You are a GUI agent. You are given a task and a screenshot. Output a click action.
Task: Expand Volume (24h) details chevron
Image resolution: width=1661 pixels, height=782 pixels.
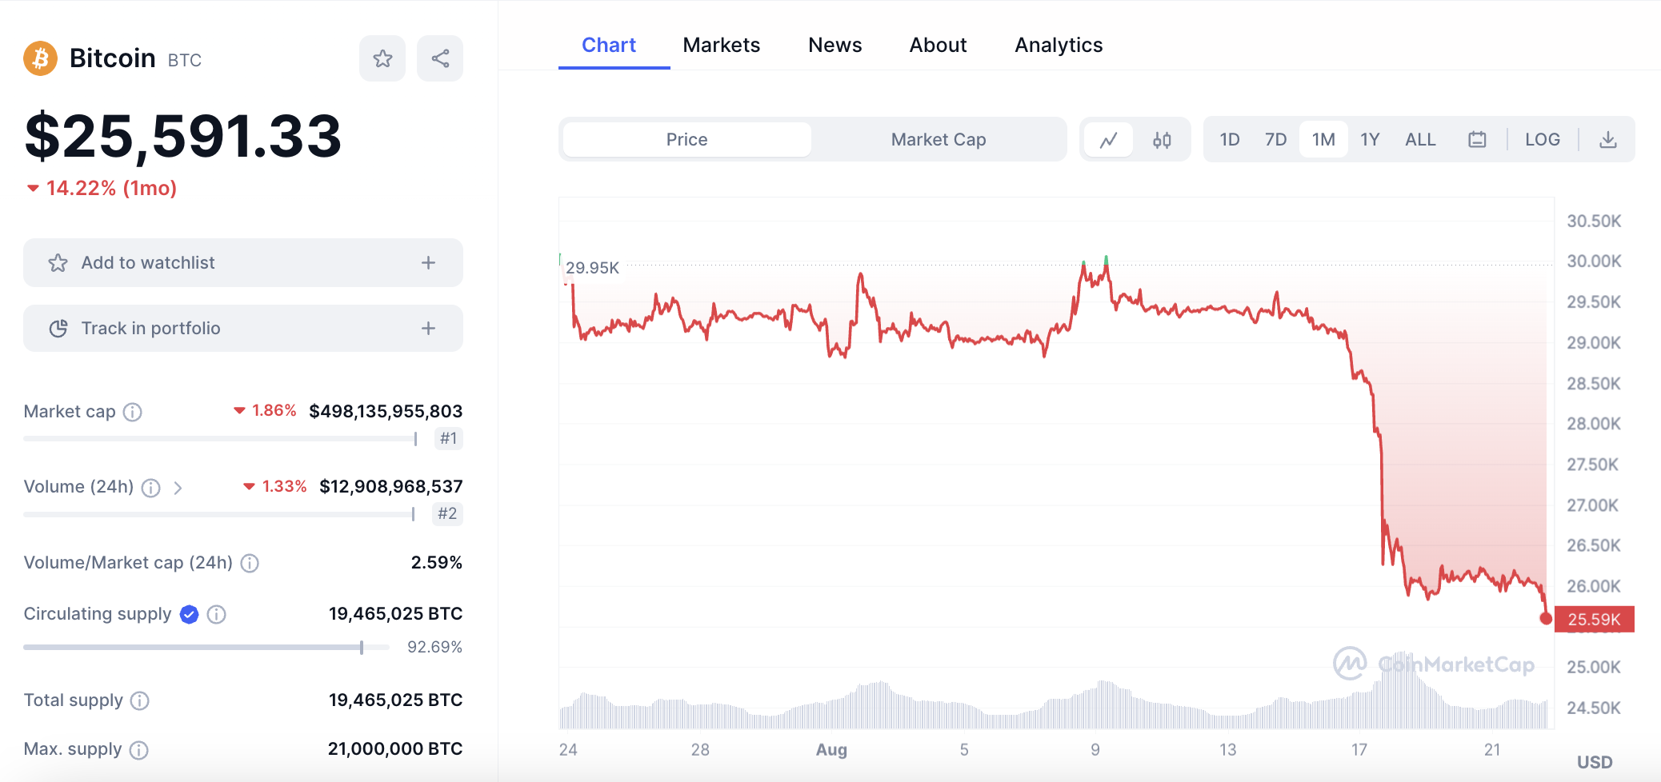point(178,487)
